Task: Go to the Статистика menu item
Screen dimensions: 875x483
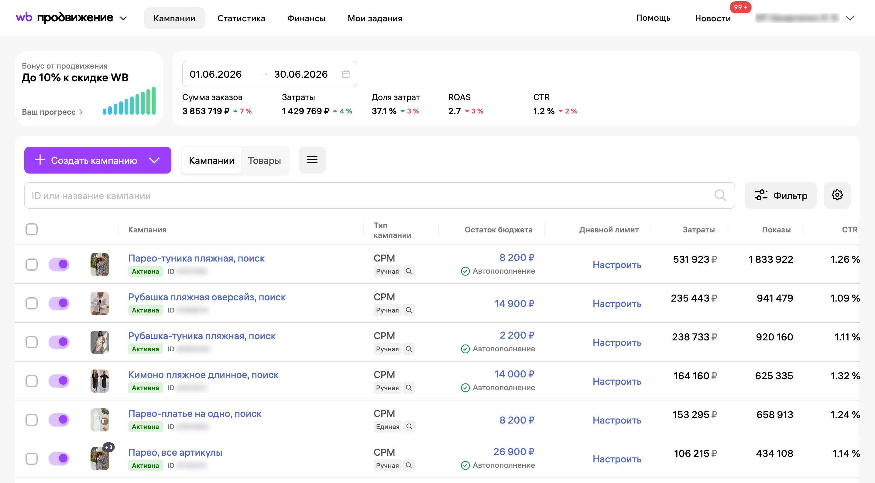Action: (241, 18)
